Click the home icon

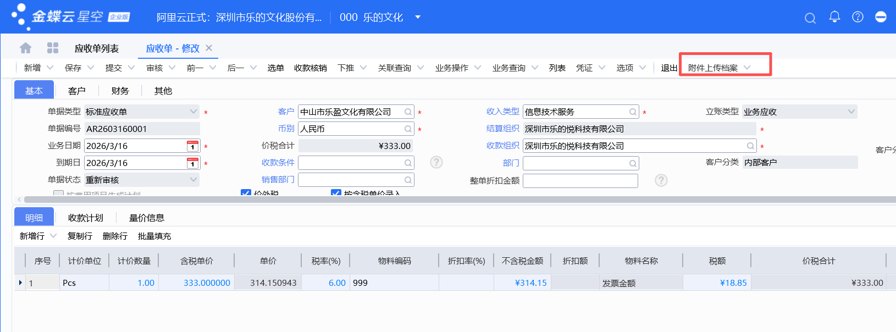[25, 48]
